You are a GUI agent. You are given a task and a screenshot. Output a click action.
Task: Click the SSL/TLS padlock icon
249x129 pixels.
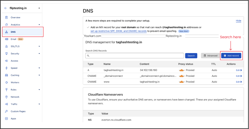[x=6, y=47]
